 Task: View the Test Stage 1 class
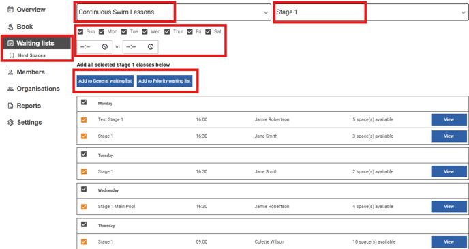click(449, 119)
